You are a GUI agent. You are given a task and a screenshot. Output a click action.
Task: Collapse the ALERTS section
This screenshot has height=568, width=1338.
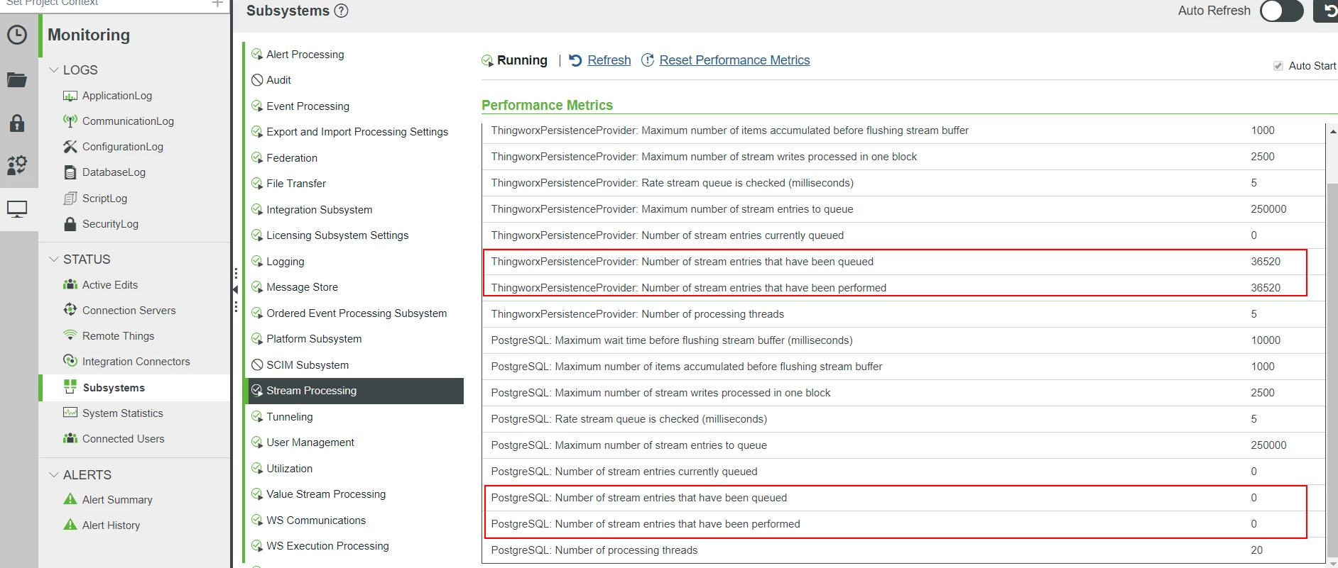54,475
